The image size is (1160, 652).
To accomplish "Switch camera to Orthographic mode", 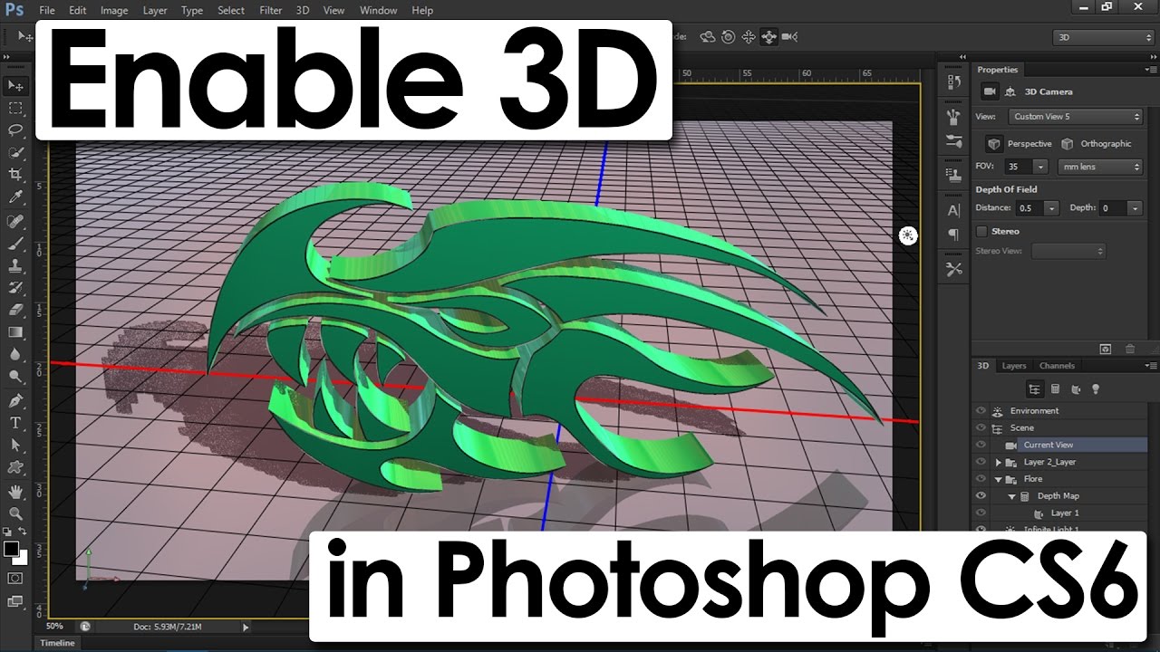I will [x=1068, y=144].
